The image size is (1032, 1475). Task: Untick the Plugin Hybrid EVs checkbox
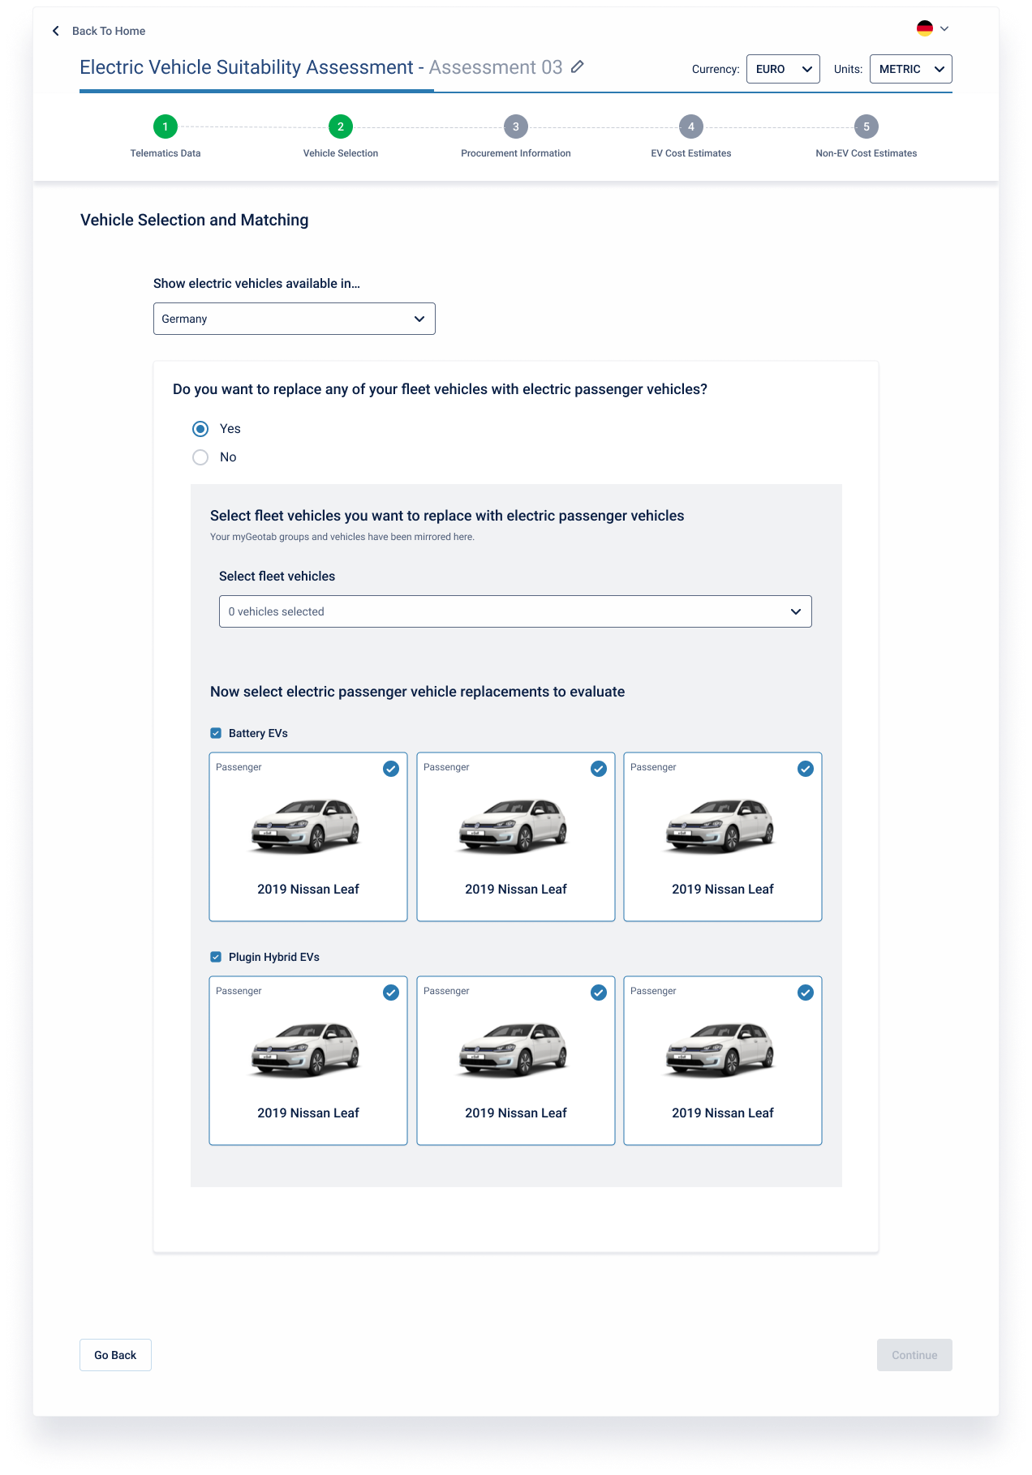point(216,957)
